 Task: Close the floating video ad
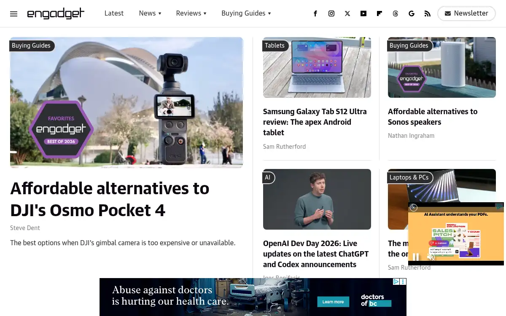pos(414,207)
